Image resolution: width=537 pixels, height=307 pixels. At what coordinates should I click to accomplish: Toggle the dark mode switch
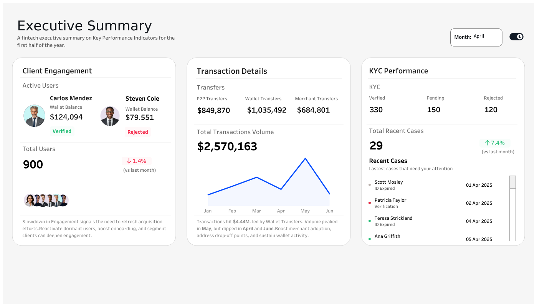point(516,37)
